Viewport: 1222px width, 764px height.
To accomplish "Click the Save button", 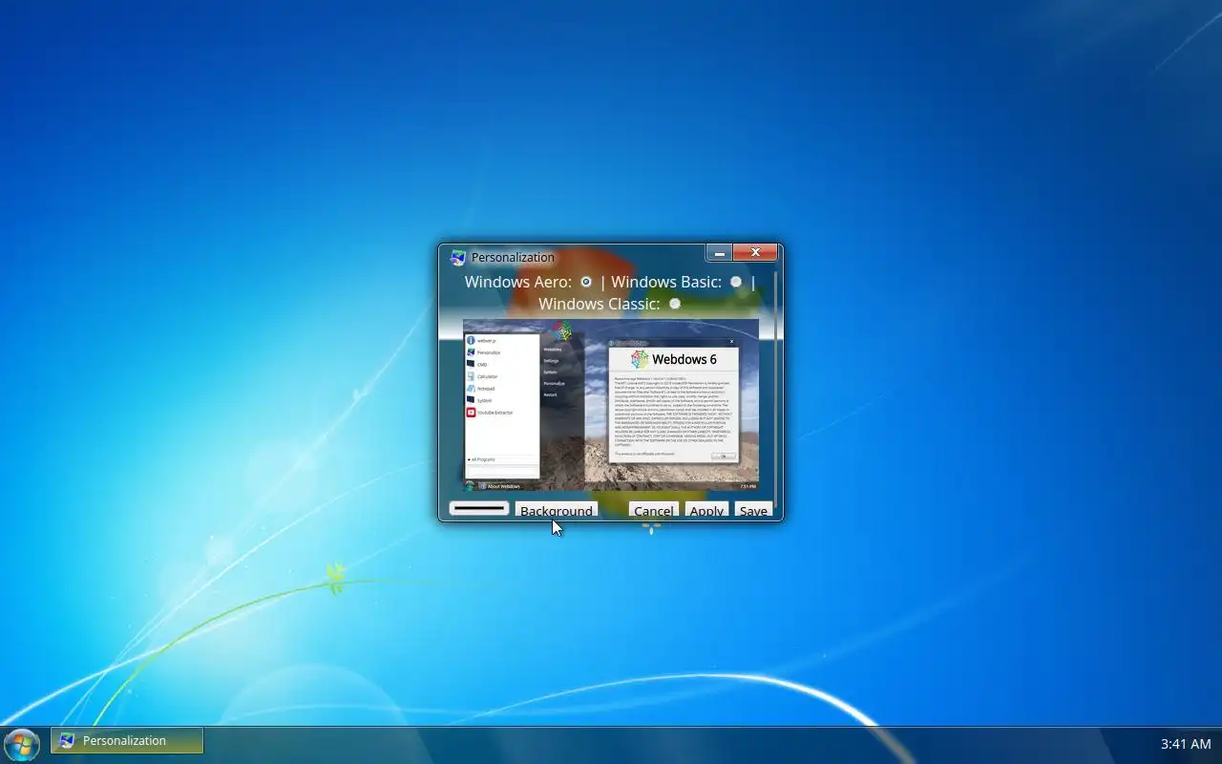I will point(753,510).
